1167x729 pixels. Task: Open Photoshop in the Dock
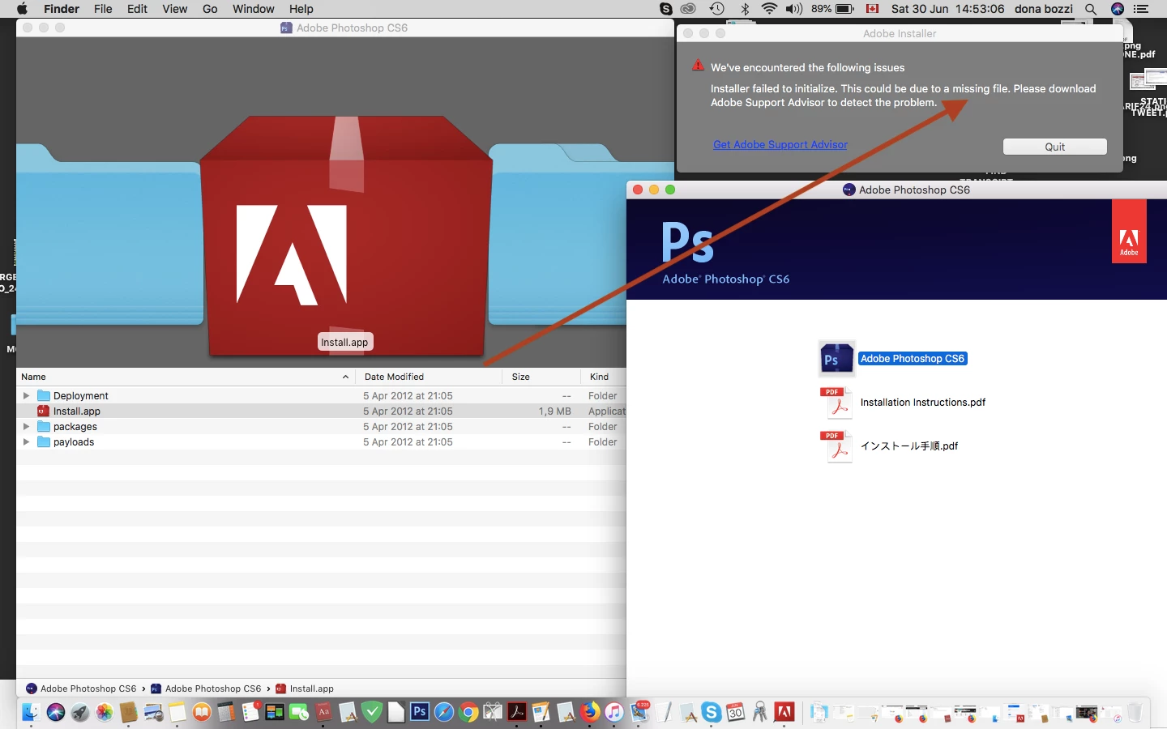420,712
